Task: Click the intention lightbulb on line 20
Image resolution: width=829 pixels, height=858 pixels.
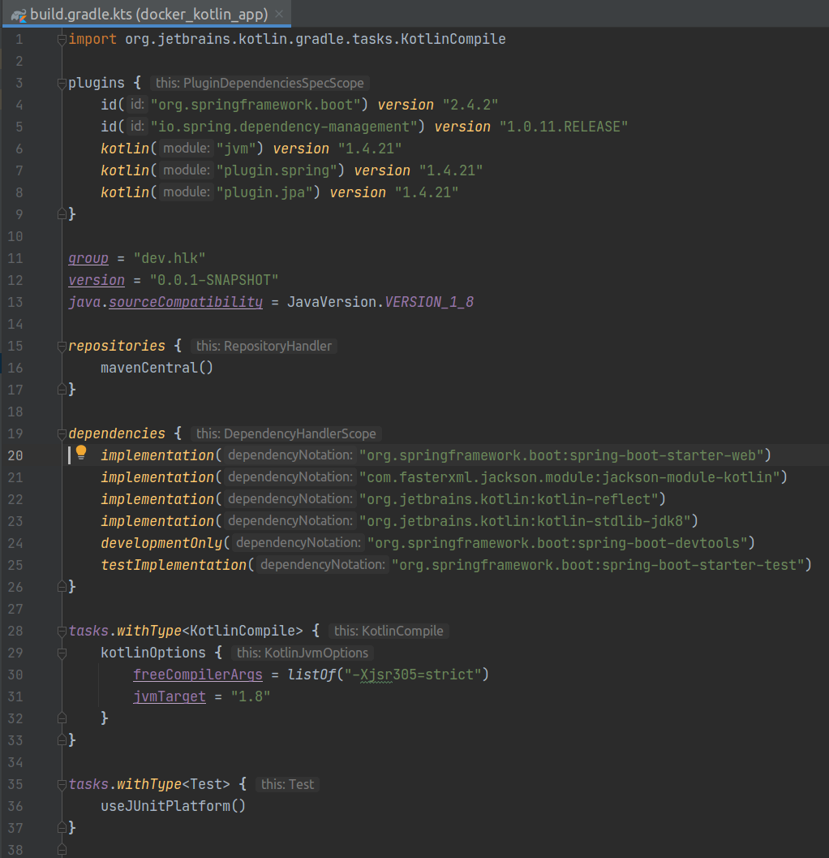Action: [x=81, y=453]
